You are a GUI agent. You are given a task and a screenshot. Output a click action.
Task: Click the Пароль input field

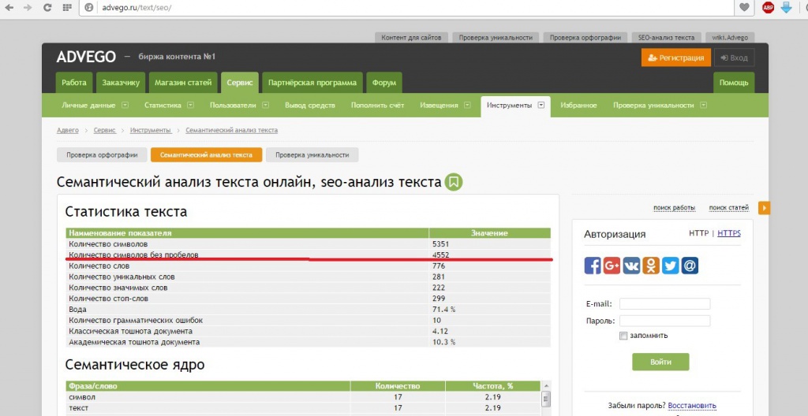664,321
